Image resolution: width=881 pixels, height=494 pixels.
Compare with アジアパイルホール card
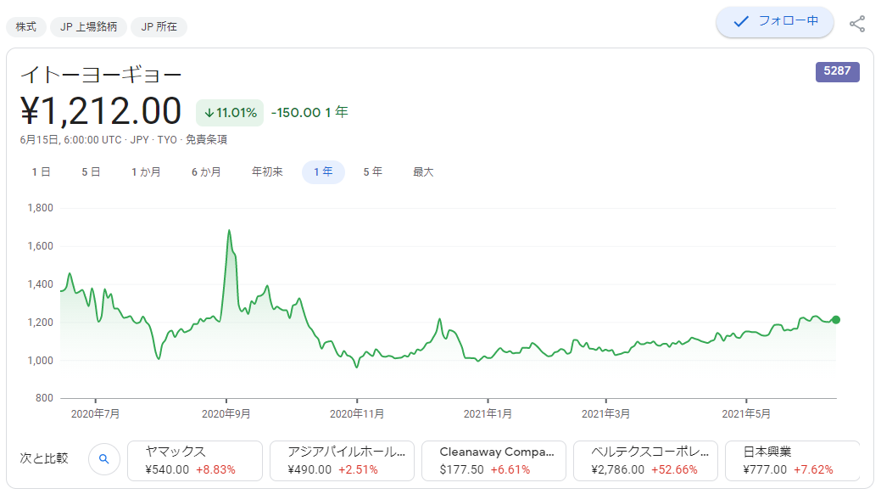click(342, 461)
